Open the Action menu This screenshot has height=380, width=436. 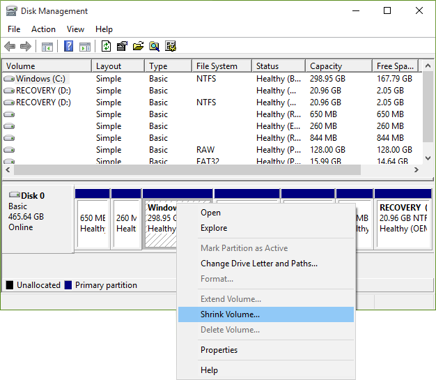43,29
